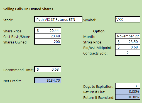Viewport: 142px width, 103px height.
Task: Select the Return if Exercised percentage cell
Action: (x=128, y=97)
